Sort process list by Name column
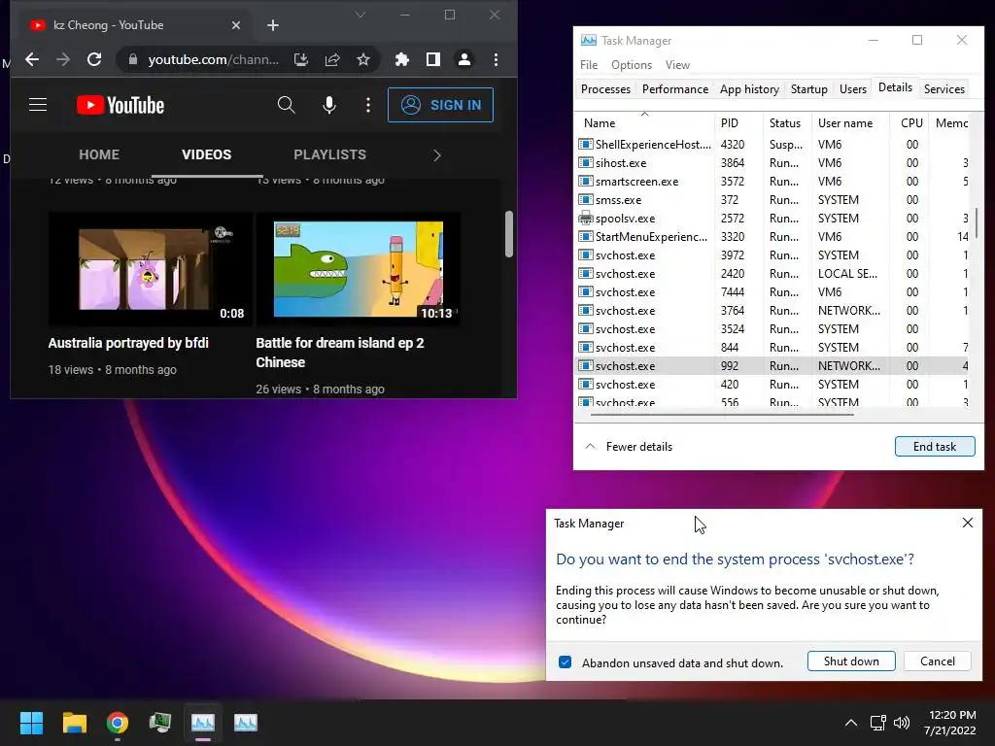Screen dimensions: 995x746 [x=645, y=123]
